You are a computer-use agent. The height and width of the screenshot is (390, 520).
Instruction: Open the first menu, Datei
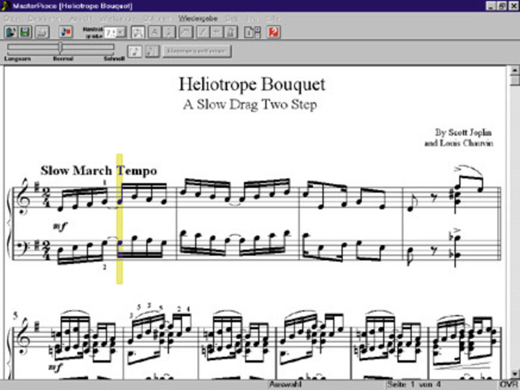[x=12, y=19]
